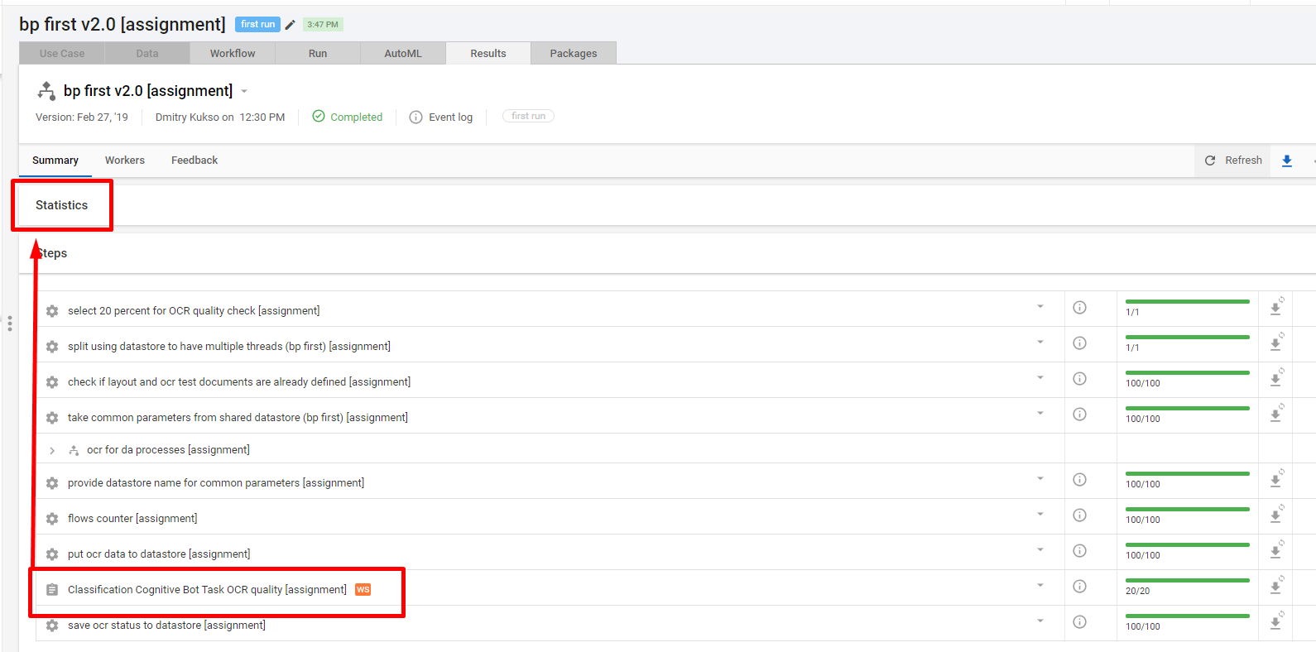Click the 1/1 progress bar of select 20 percent
The width and height of the screenshot is (1316, 652).
[1188, 302]
